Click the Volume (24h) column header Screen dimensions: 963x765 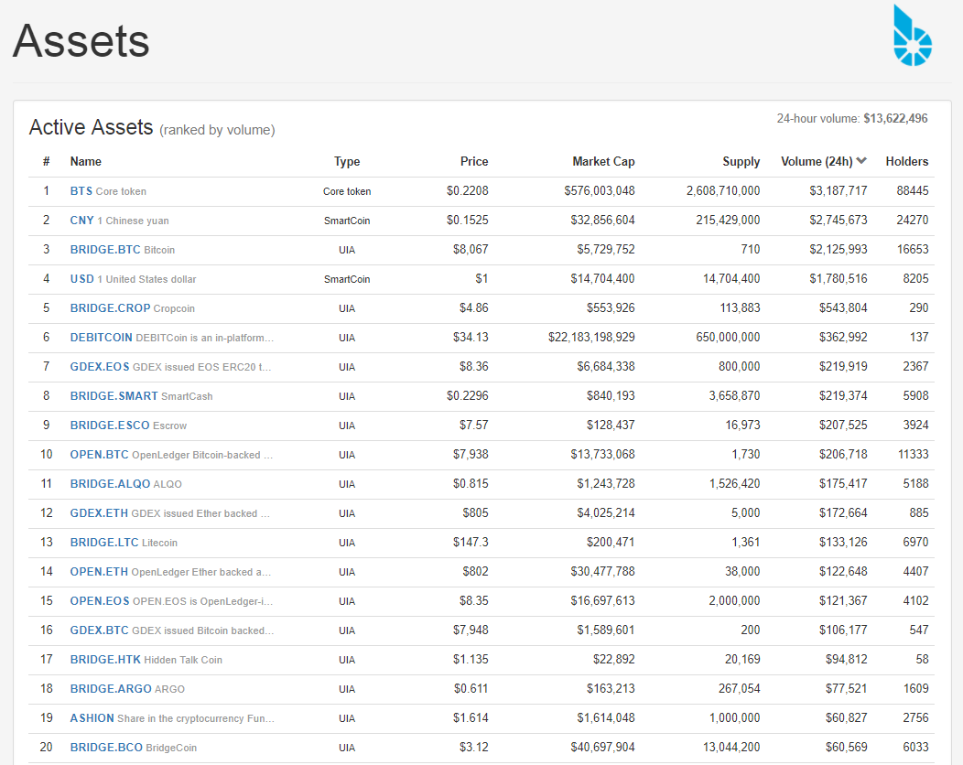point(817,161)
